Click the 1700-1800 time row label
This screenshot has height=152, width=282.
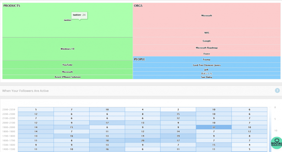pos(9,136)
